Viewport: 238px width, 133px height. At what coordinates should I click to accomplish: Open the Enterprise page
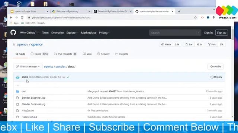click(x=57, y=33)
